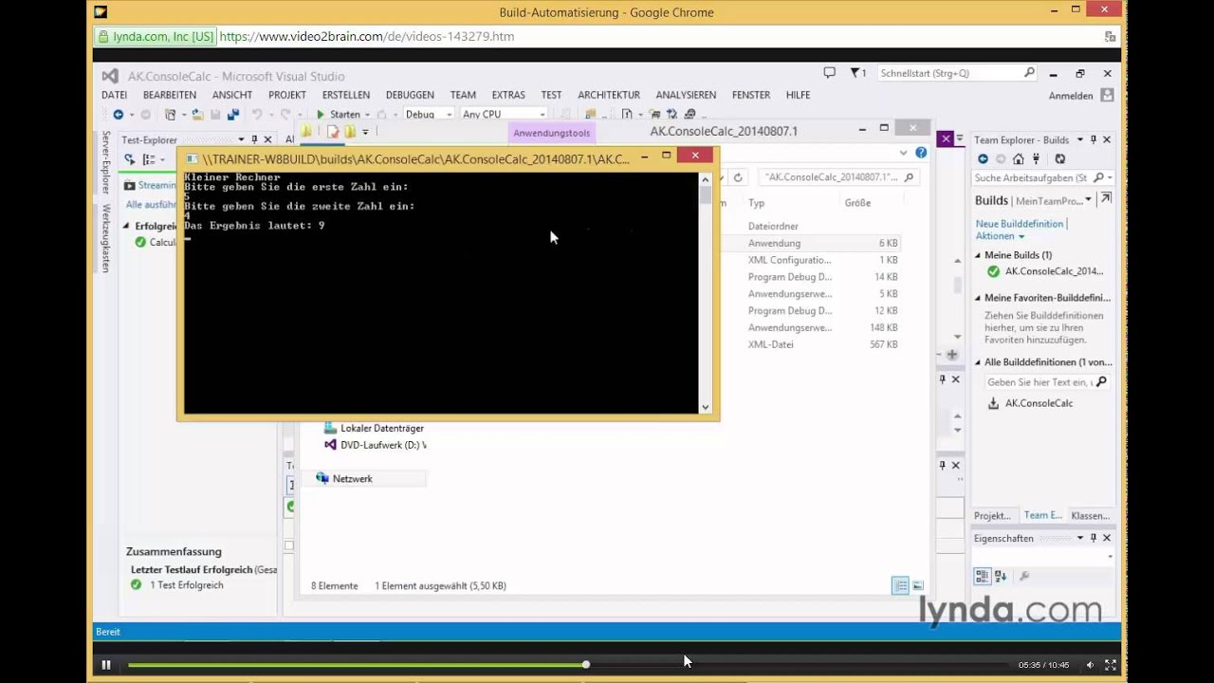Viewport: 1214px width, 683px height.
Task: Click Team Explorer back arrow icon
Action: (x=983, y=159)
